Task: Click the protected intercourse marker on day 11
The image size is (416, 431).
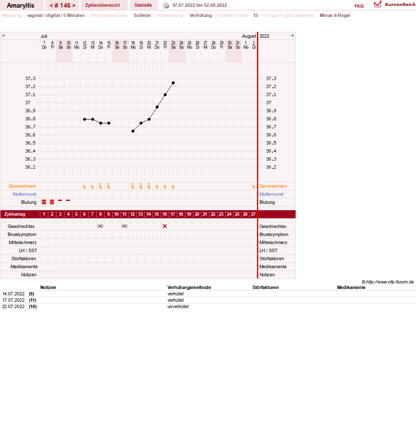Action: [125, 226]
